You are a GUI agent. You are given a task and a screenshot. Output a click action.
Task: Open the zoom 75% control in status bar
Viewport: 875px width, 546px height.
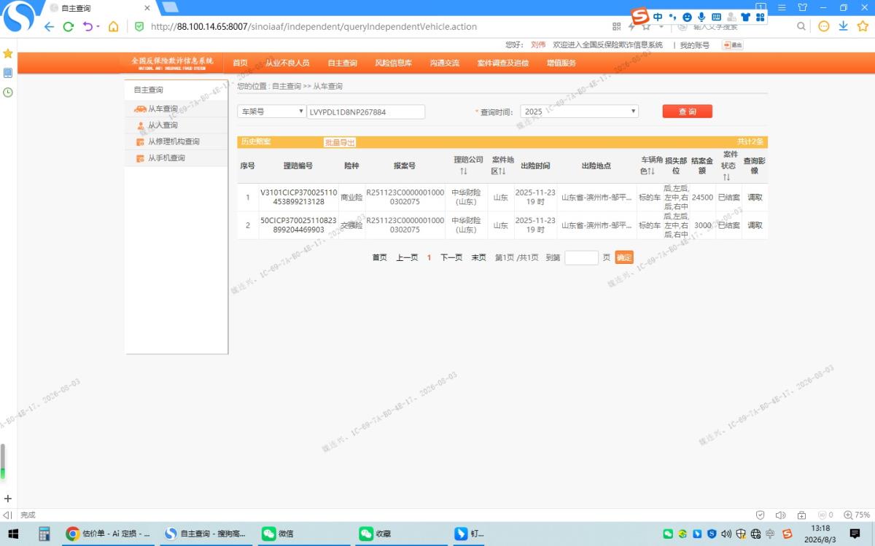click(856, 515)
